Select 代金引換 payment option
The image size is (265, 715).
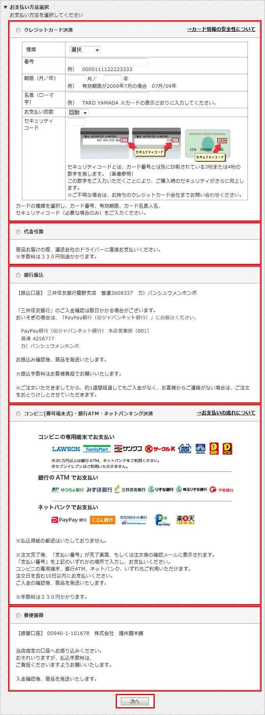pos(18,232)
